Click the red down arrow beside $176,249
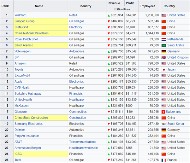 coord(109,160)
